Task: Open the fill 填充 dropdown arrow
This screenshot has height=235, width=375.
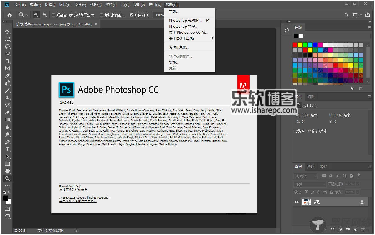Action: tap(358, 192)
